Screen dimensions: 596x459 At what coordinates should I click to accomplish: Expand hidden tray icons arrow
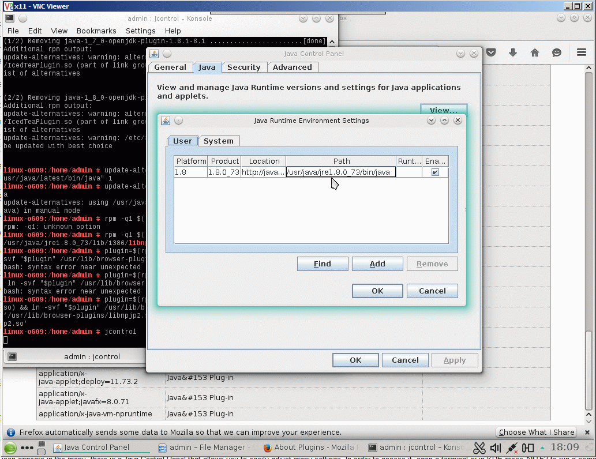[x=542, y=447]
